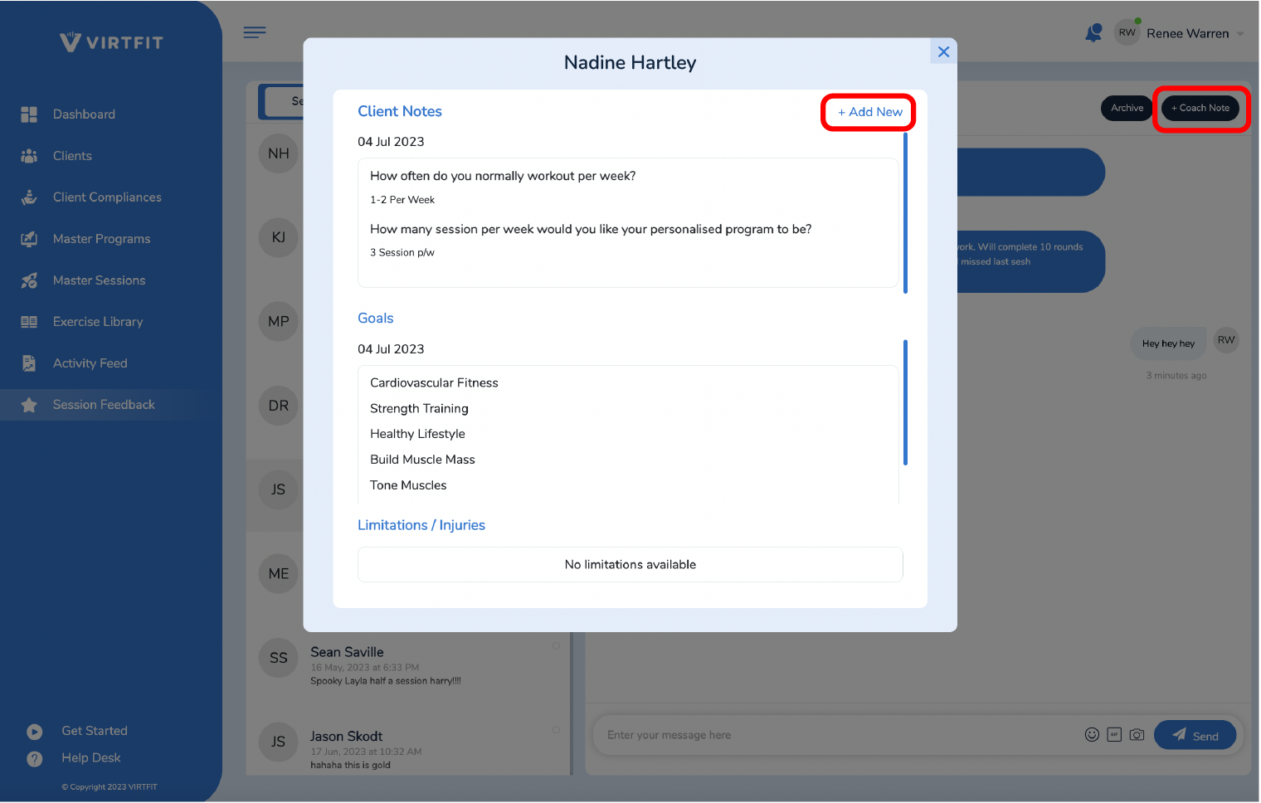This screenshot has height=803, width=1261.
Task: Click the Get Started play icon
Action: (35, 732)
